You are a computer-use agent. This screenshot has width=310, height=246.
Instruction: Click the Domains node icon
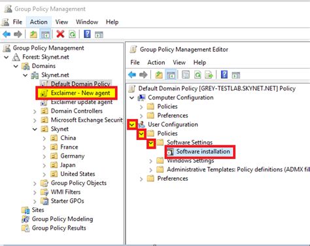26,66
